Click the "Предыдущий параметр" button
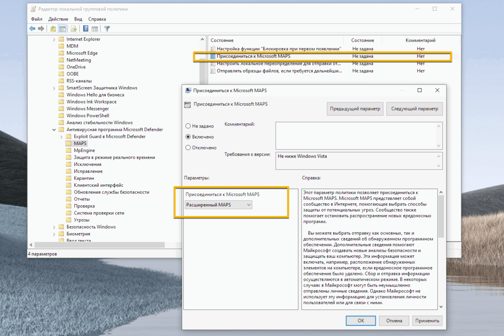504x336 pixels. tap(355, 109)
